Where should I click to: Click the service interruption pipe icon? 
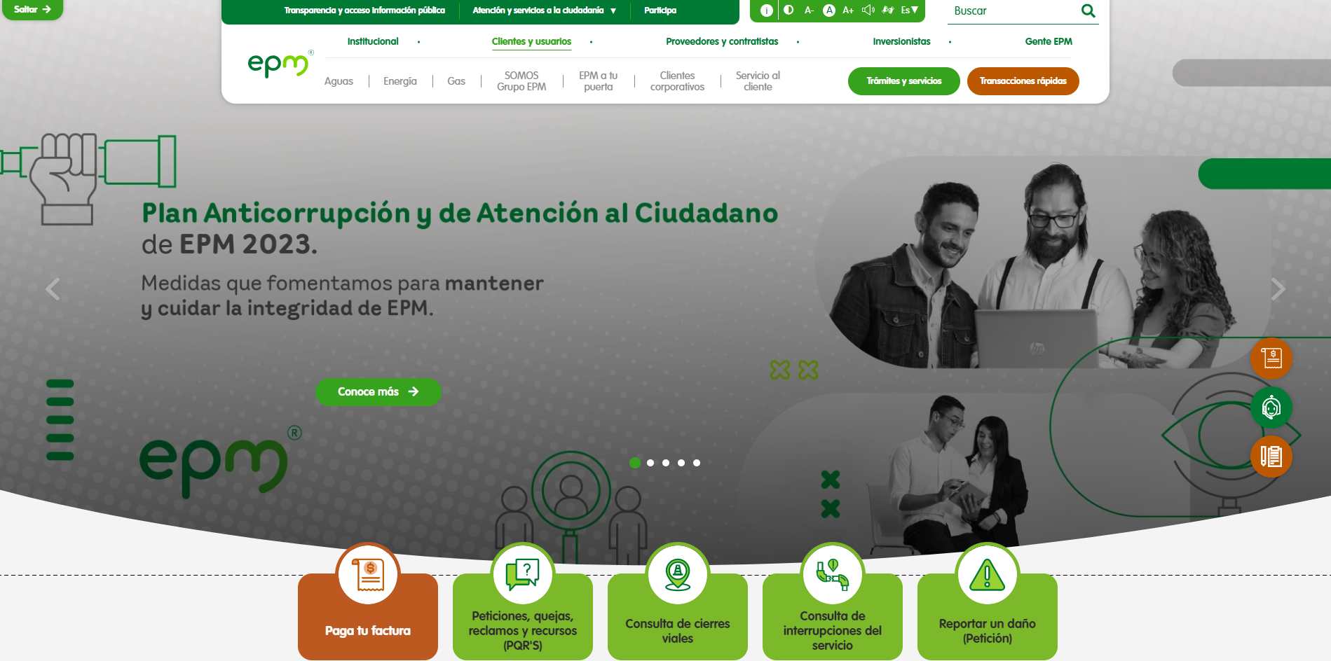pos(833,575)
